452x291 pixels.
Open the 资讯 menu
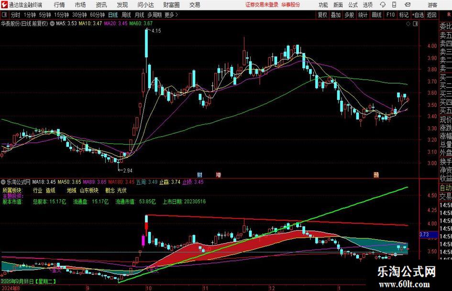click(x=101, y=5)
